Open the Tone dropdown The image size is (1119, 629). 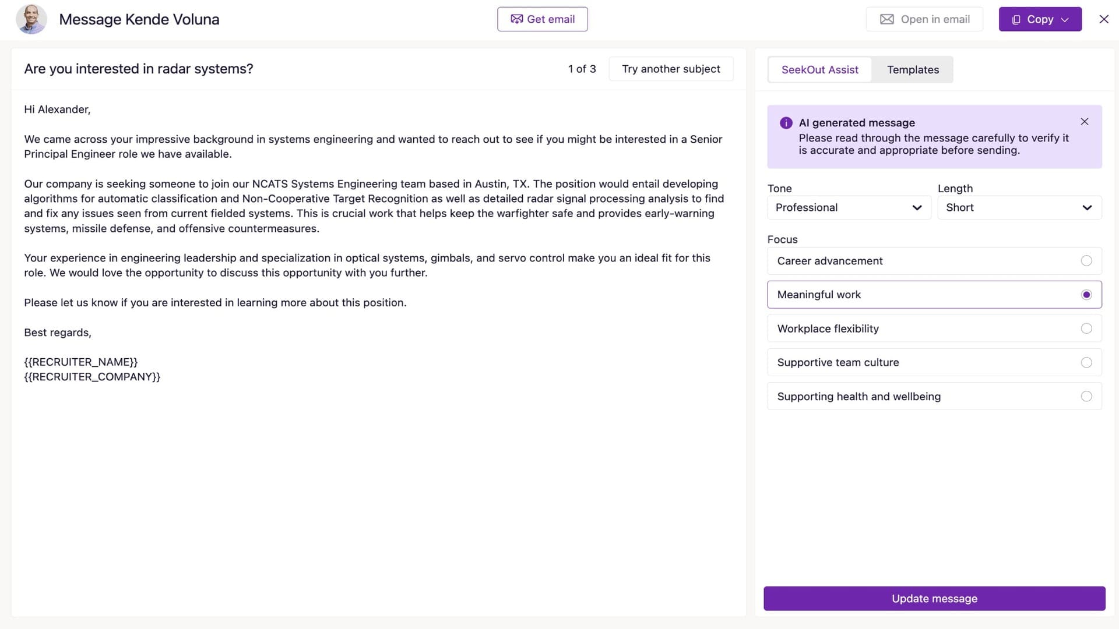849,207
